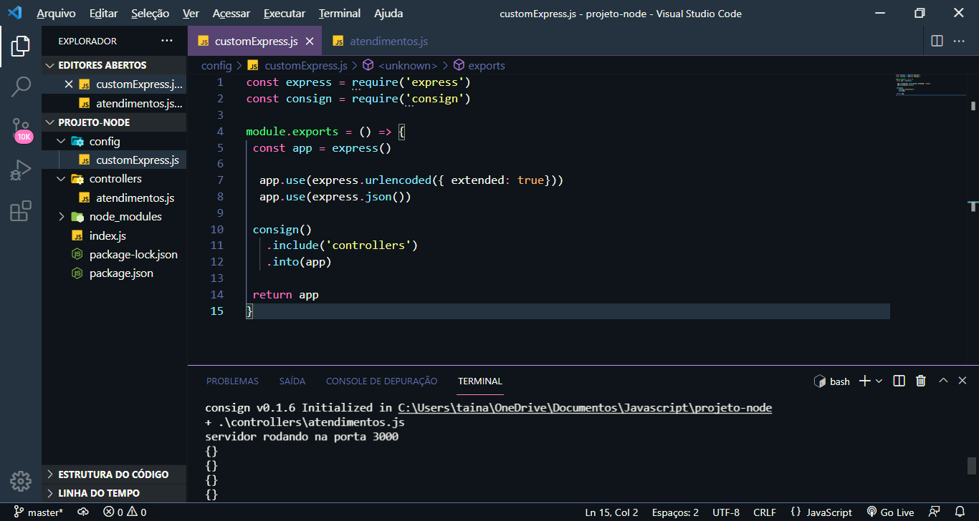
Task: Open Explorer more actions ellipsis
Action: pyautogui.click(x=167, y=41)
